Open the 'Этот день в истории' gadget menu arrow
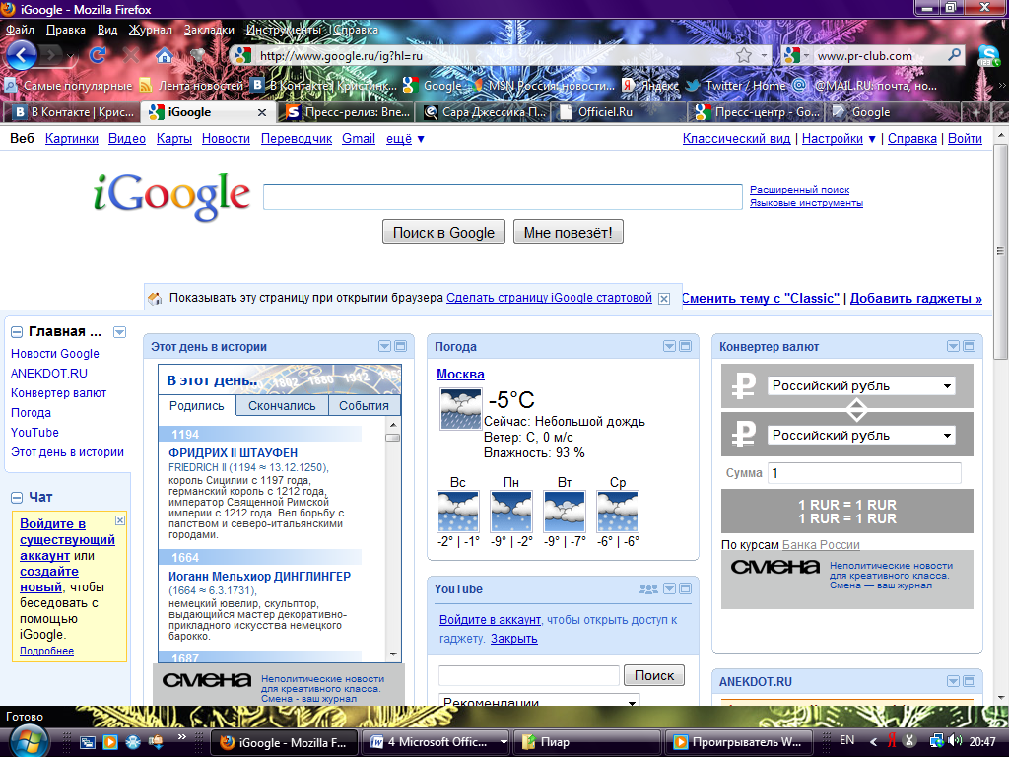Image resolution: width=1009 pixels, height=757 pixels. pos(385,346)
